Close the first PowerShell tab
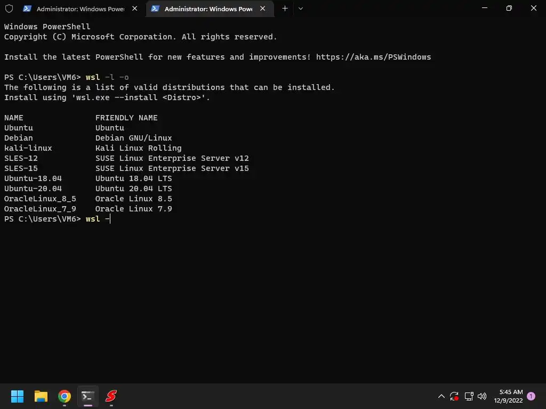 point(135,9)
